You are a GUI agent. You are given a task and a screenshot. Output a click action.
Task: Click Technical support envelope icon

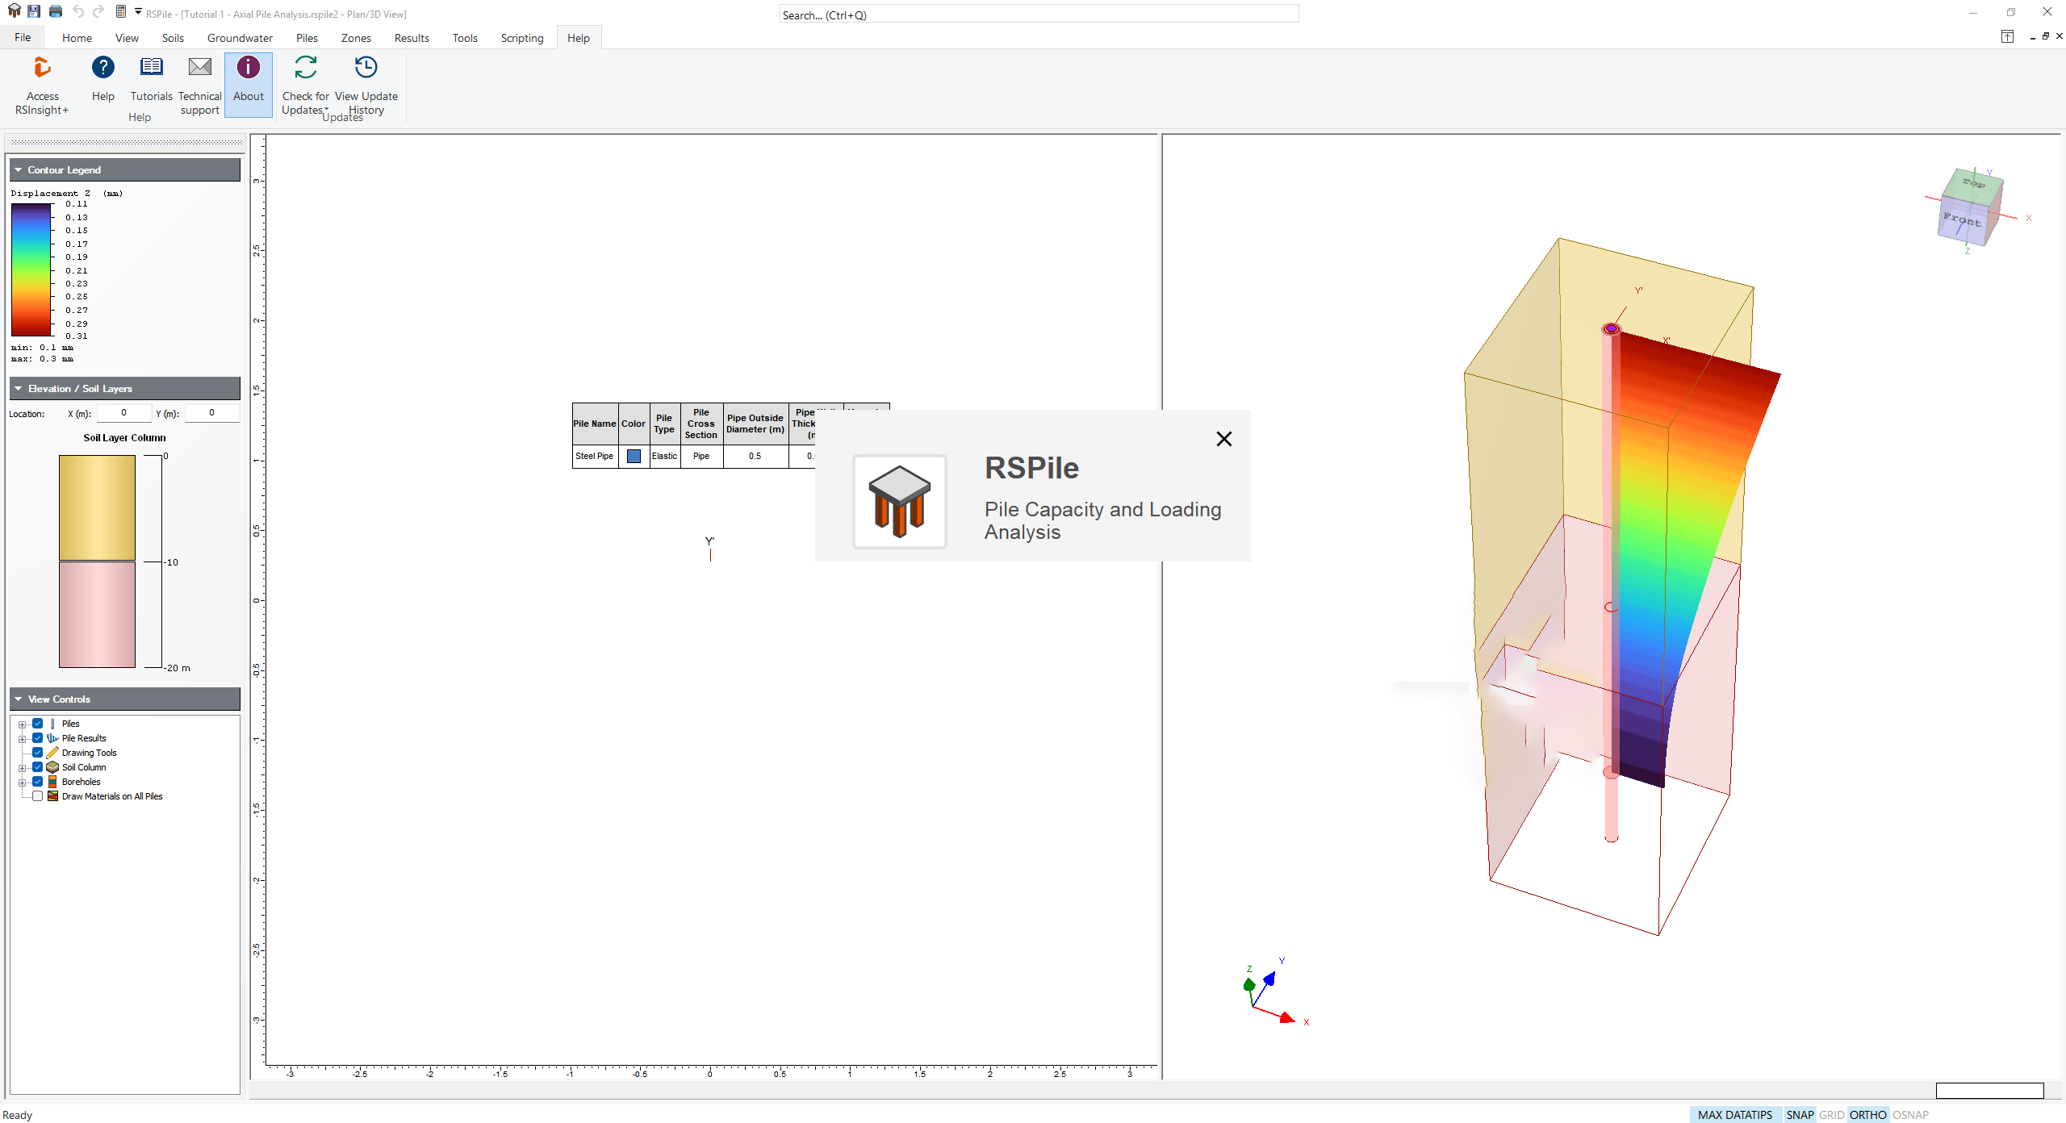[x=199, y=68]
